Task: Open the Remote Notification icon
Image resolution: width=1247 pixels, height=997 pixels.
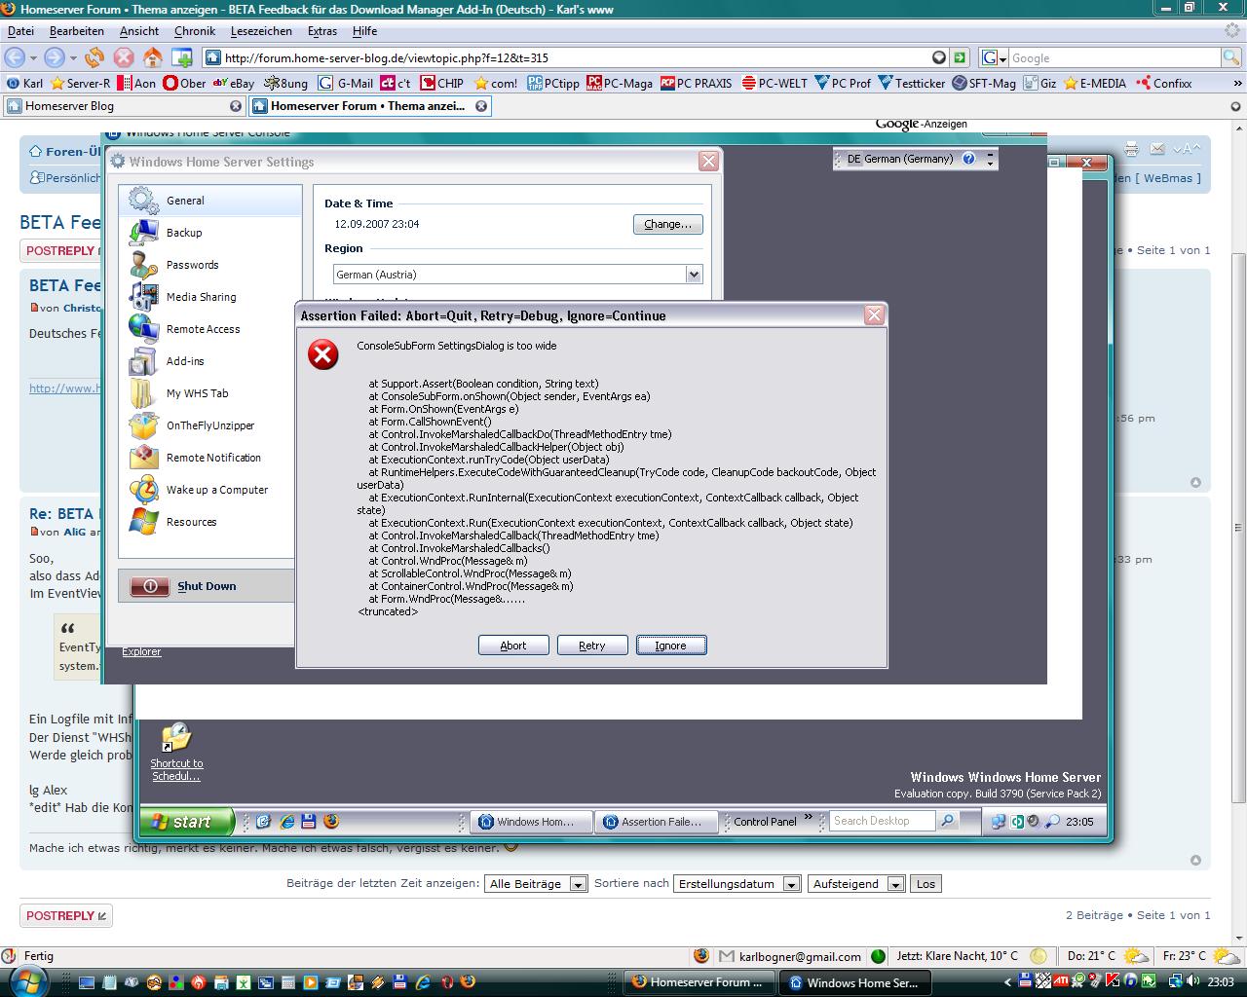Action: tap(143, 458)
